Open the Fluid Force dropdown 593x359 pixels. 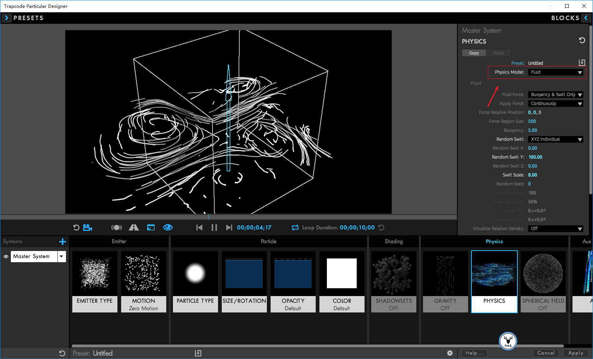[555, 95]
